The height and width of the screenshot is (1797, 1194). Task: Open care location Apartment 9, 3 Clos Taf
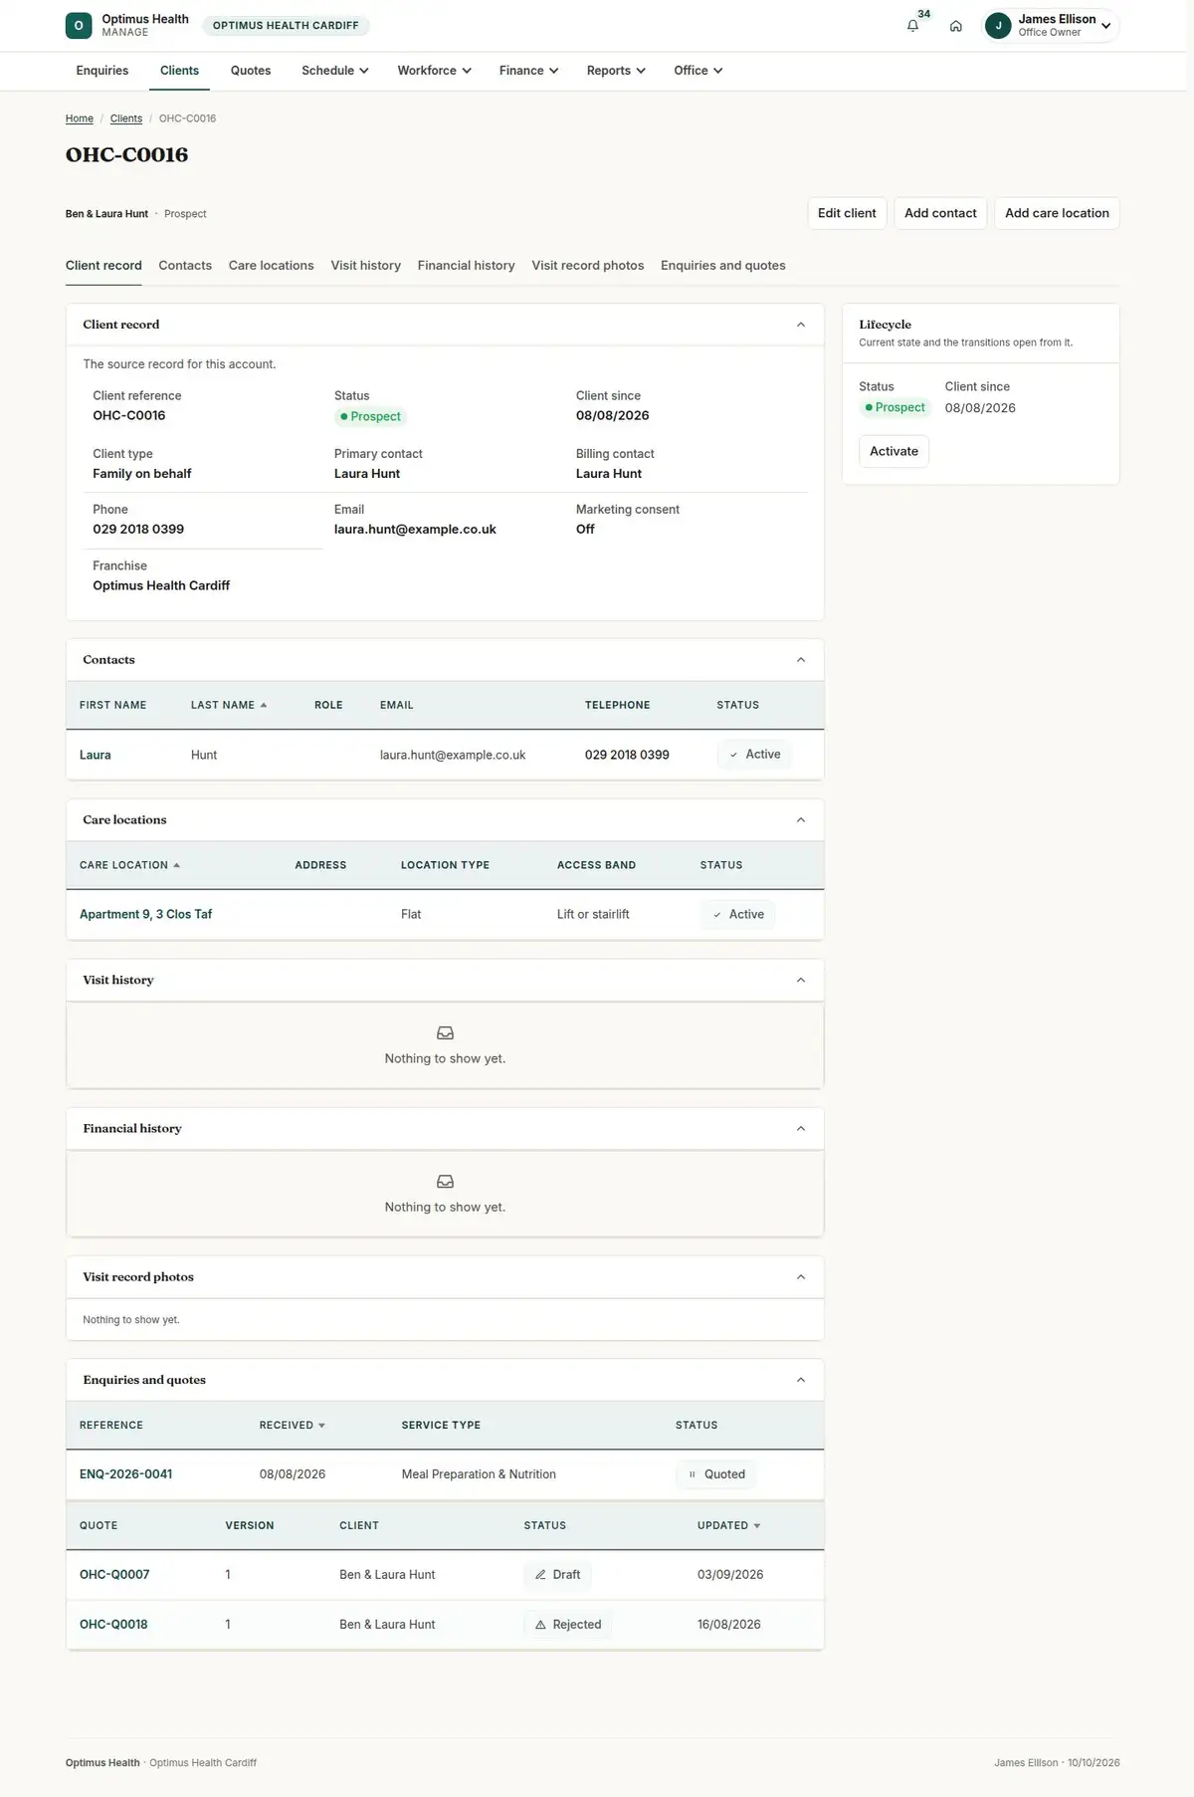pos(145,914)
